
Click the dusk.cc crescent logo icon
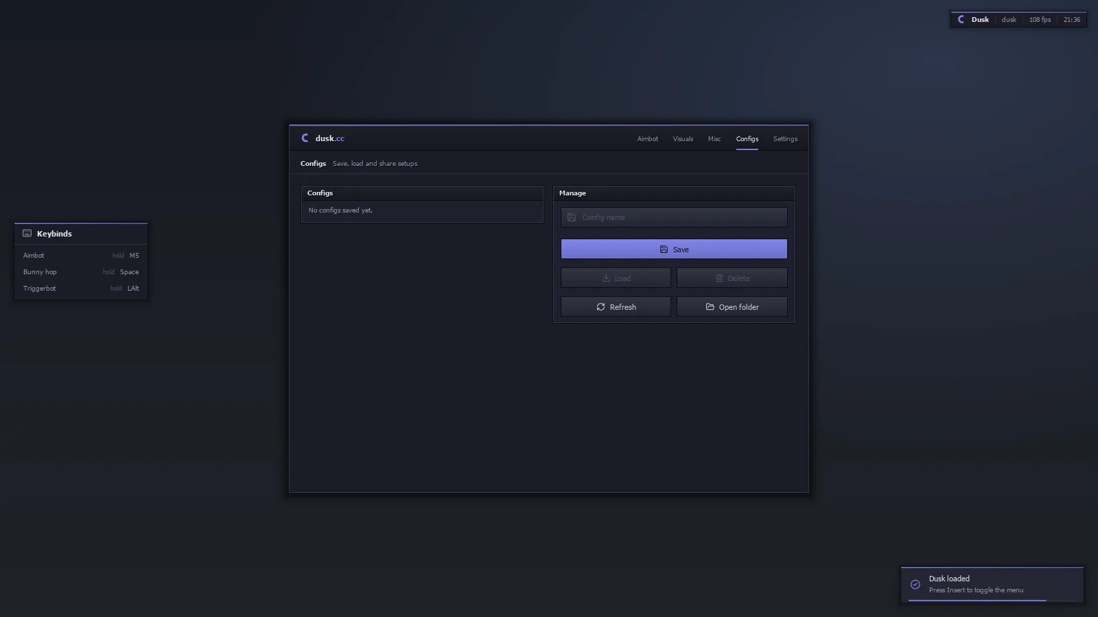(305, 138)
